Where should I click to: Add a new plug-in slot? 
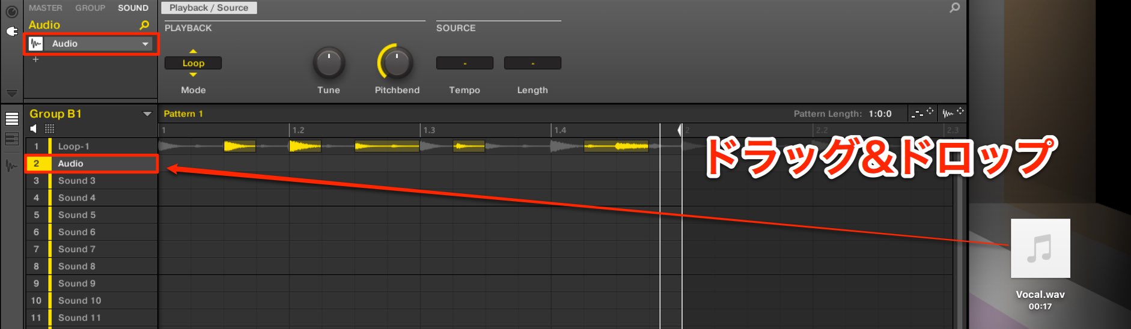click(x=35, y=59)
